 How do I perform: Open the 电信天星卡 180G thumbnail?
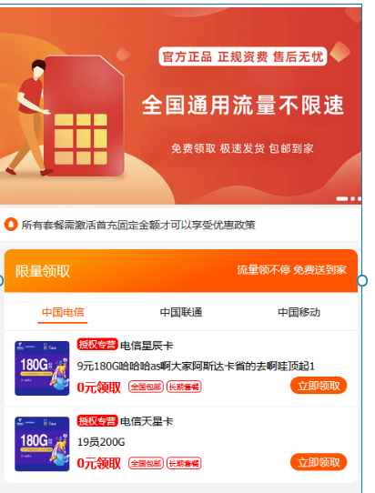pyautogui.click(x=42, y=444)
